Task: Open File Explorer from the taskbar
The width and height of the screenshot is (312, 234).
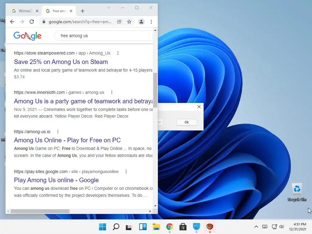Action: (156, 227)
